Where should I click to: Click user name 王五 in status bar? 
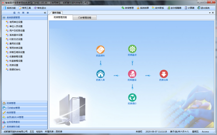click(32, 132)
